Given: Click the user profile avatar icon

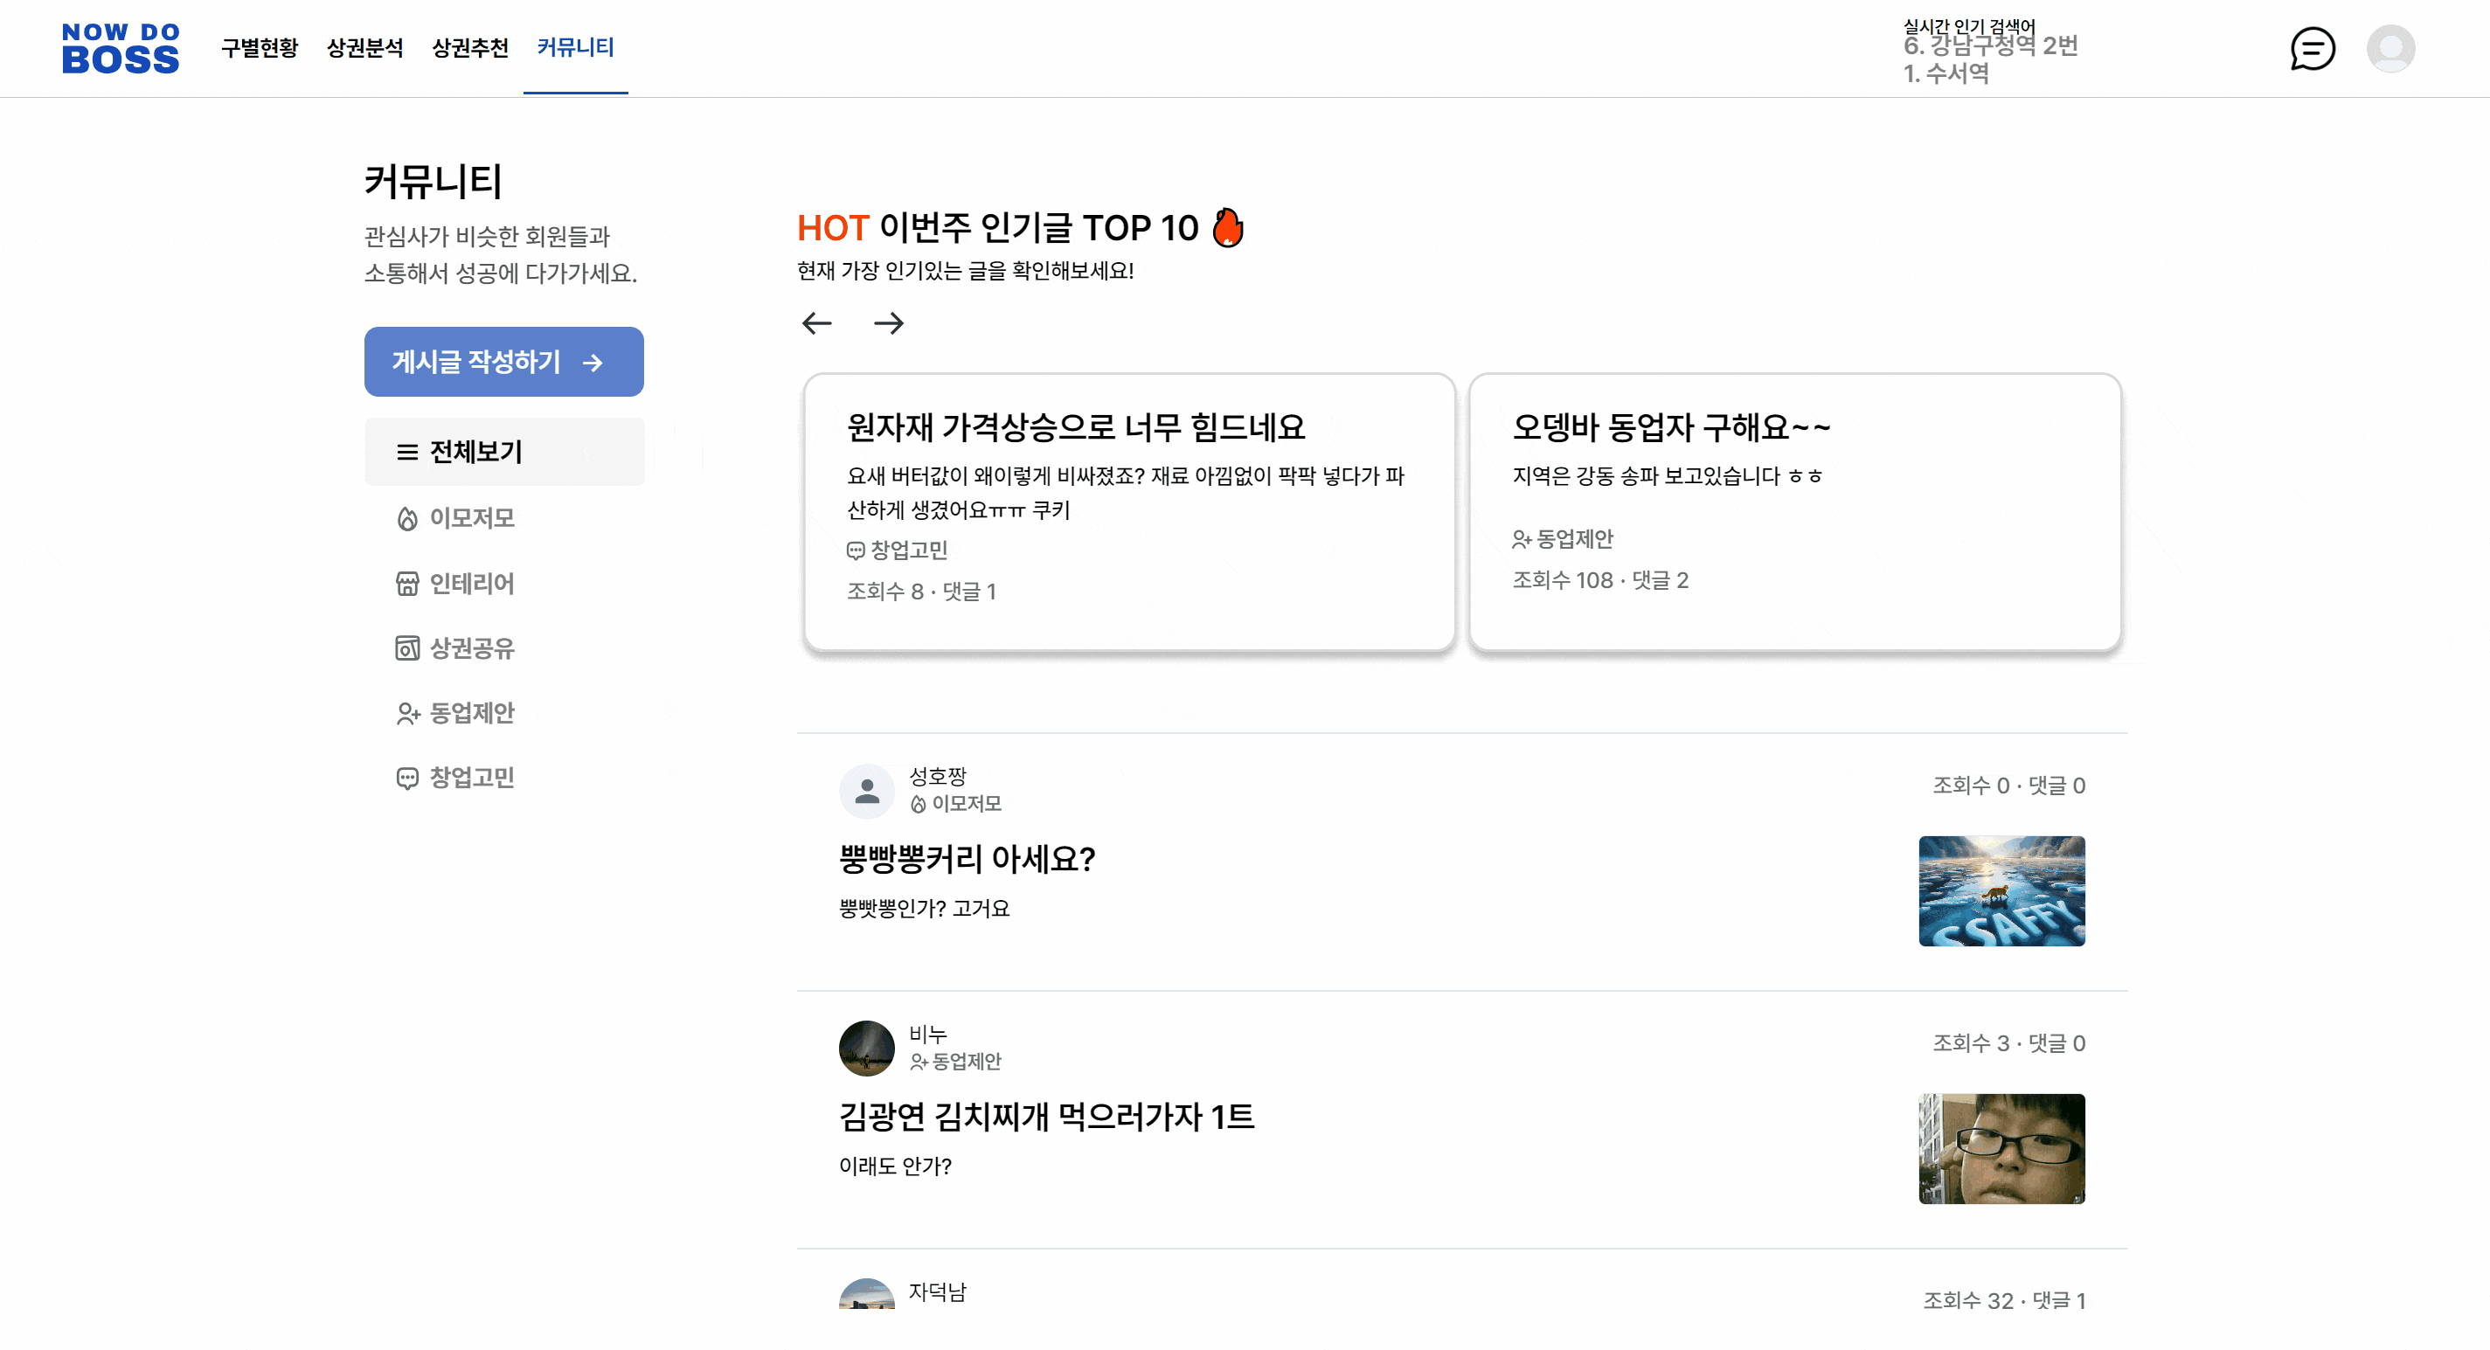Looking at the screenshot, I should point(2390,48).
